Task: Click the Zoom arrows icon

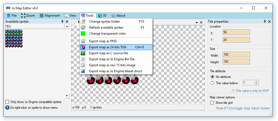Action: pyautogui.click(x=23, y=16)
